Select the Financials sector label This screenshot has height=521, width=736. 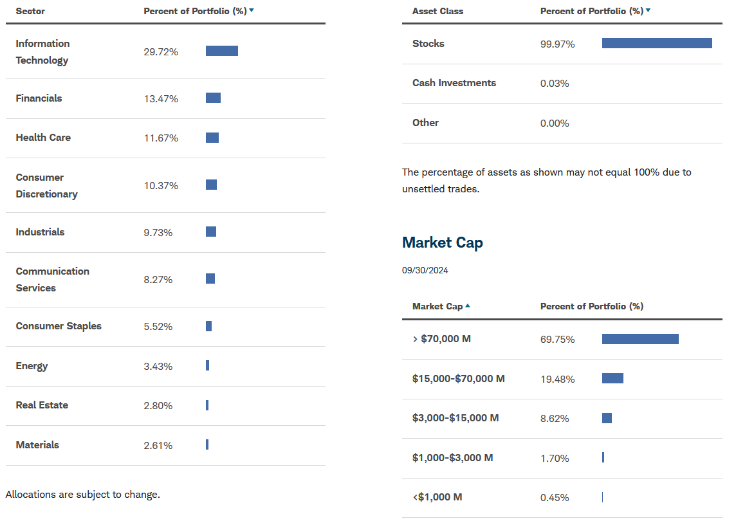[x=39, y=98]
